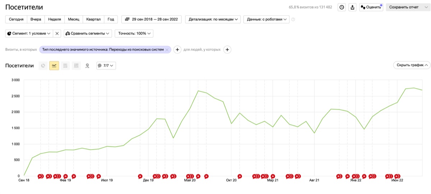Add a people condition with plus button
Viewport: 431px width, 194px height.
pos(227,50)
